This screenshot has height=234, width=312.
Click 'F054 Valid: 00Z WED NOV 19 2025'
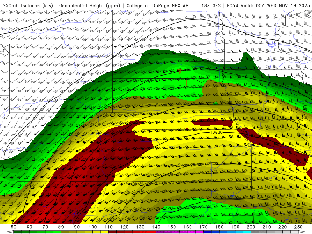268,5
